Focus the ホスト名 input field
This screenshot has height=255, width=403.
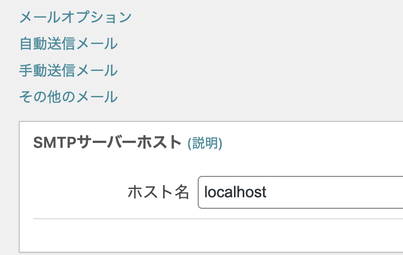coord(300,192)
